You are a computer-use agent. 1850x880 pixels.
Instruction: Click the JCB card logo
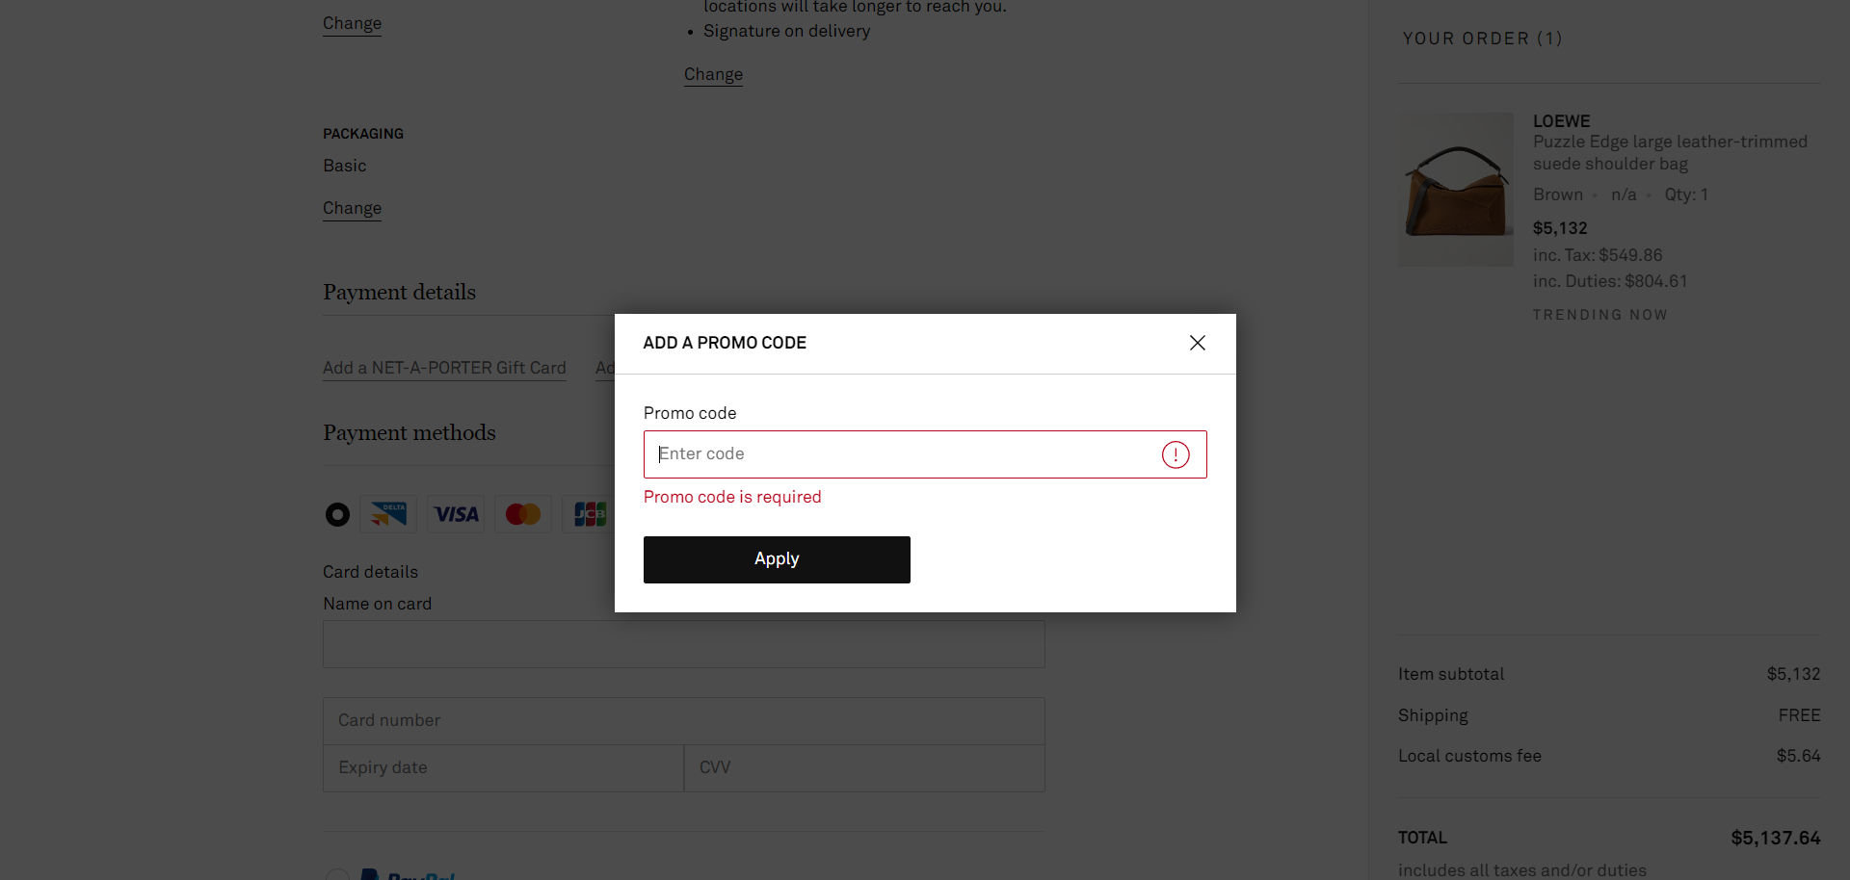pyautogui.click(x=588, y=514)
